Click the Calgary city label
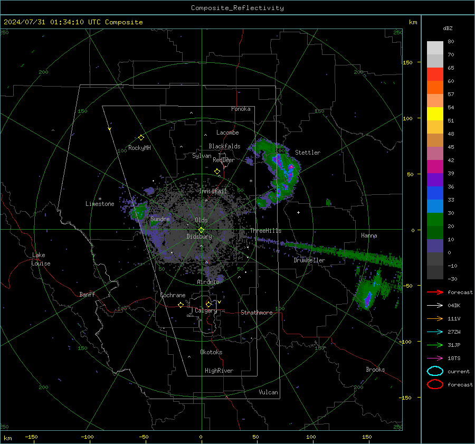This screenshot has height=444, width=475. coord(206,310)
